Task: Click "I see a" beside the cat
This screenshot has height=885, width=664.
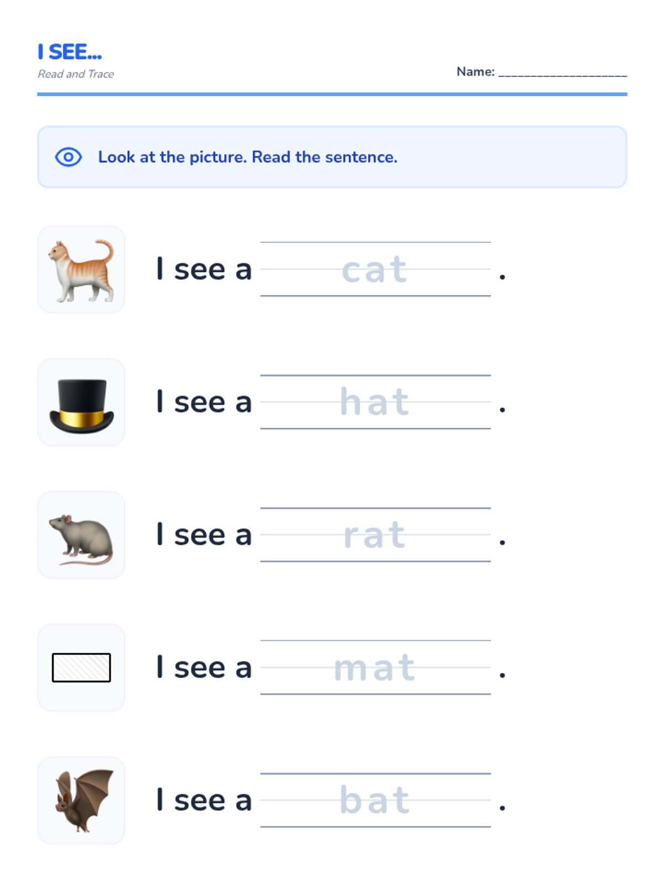Action: click(x=204, y=270)
